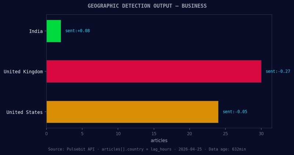Click the x-axis tick label 15

[154, 134]
